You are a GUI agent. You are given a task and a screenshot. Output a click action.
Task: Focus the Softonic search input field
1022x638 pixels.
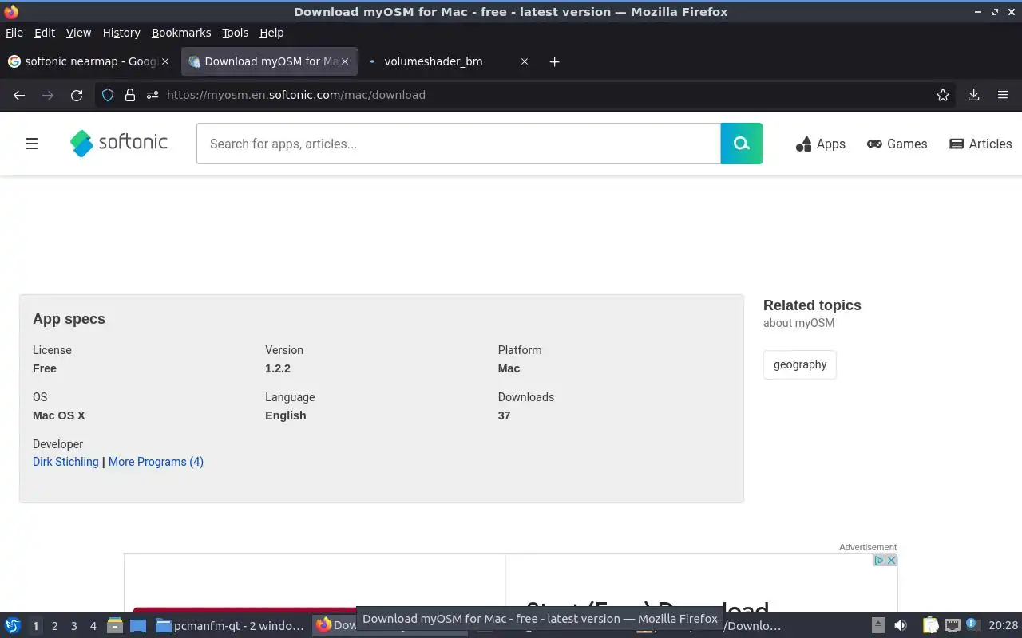458,144
